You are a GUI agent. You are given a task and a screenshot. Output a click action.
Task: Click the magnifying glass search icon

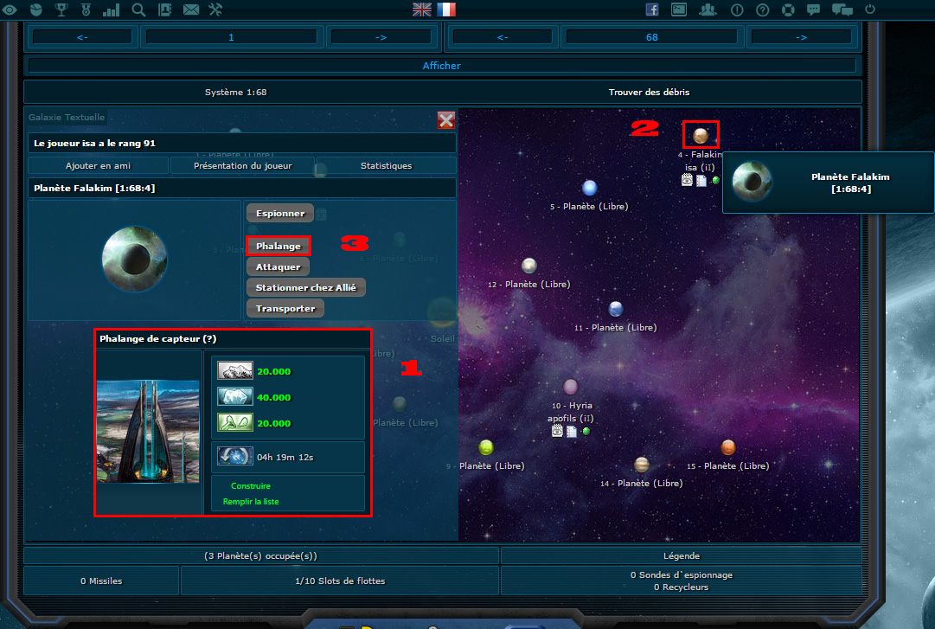point(138,10)
